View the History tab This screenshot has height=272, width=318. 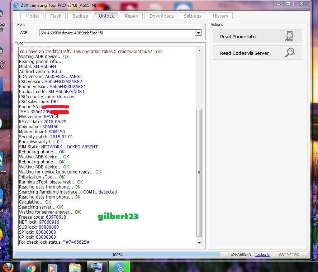[220, 16]
